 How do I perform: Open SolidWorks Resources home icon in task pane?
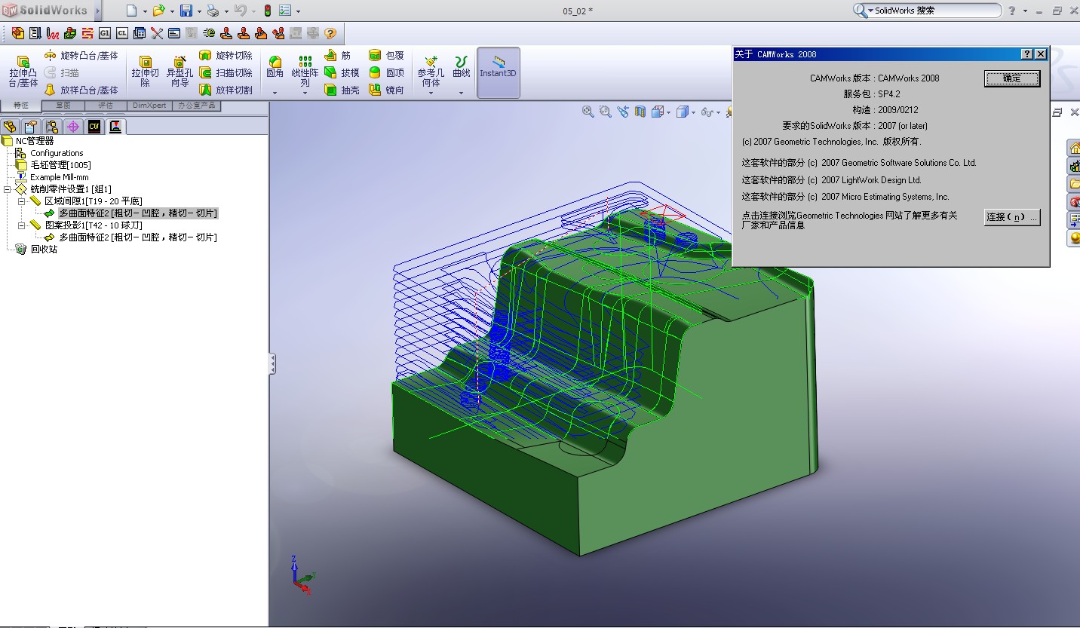(1074, 147)
